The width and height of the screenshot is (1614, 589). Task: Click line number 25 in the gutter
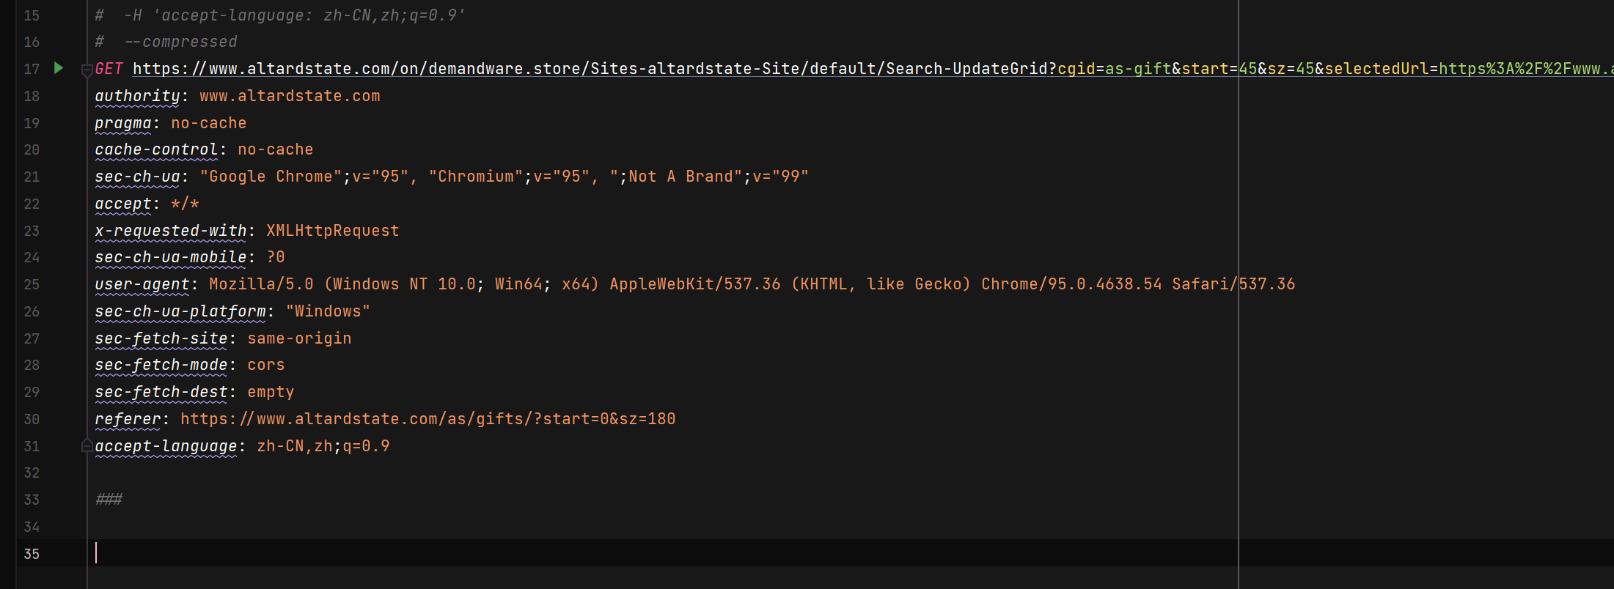pyautogui.click(x=32, y=284)
